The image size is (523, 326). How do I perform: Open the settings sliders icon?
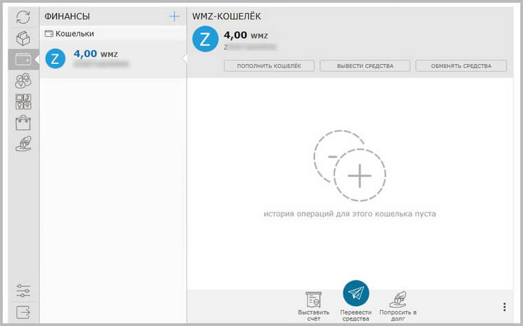tap(23, 291)
